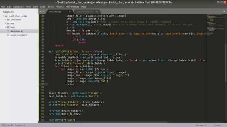Go to previous tab with left arrow
This screenshot has width=227, height=127.
click(41, 12)
